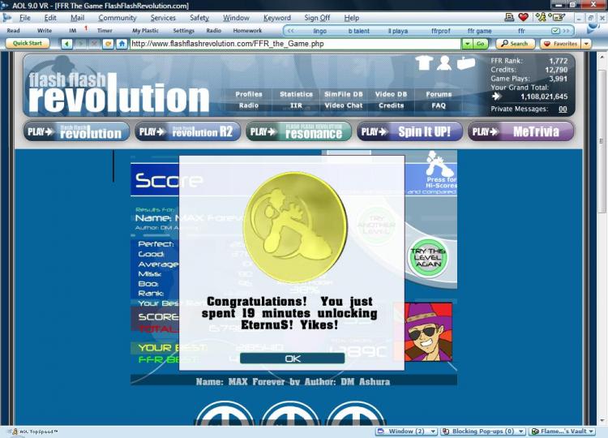This screenshot has height=438, width=608.
Task: Open the Homework toolbar item
Action: pyautogui.click(x=247, y=31)
